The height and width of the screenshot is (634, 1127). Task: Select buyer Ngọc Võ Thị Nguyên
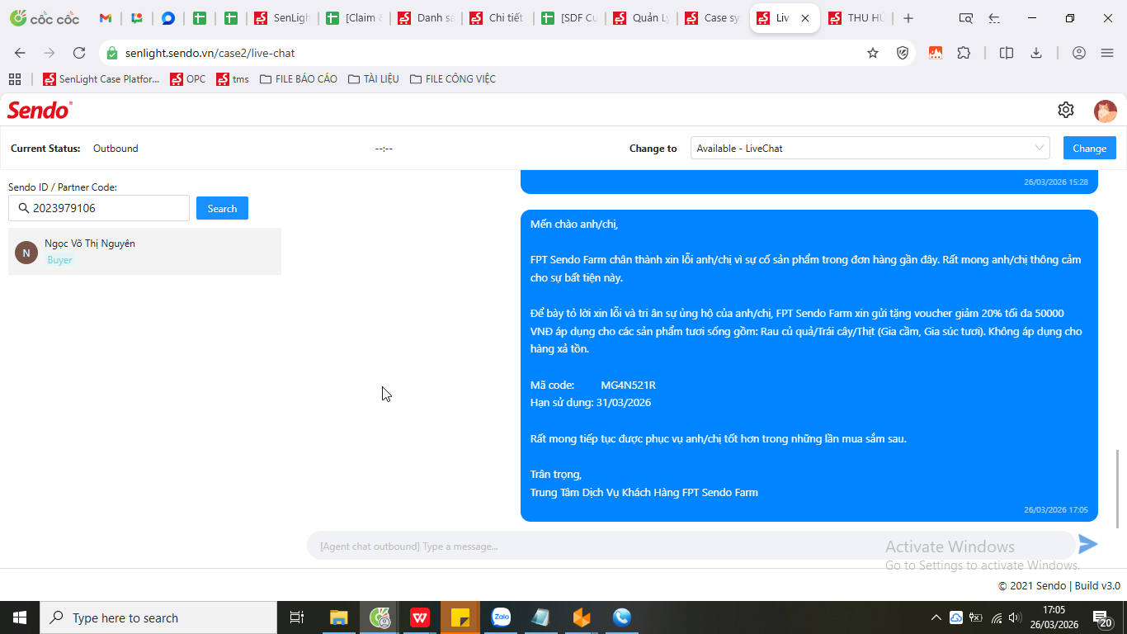pyautogui.click(x=144, y=252)
